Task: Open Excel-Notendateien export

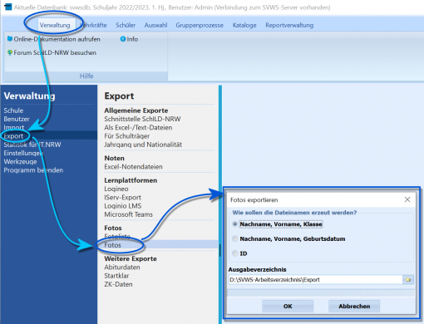Action: (133, 167)
